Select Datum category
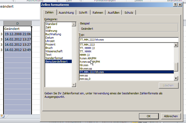Screen dimensions: 186x123 [58, 38]
